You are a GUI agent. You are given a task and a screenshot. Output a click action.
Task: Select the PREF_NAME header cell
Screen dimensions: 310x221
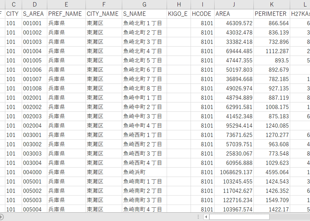click(x=66, y=14)
